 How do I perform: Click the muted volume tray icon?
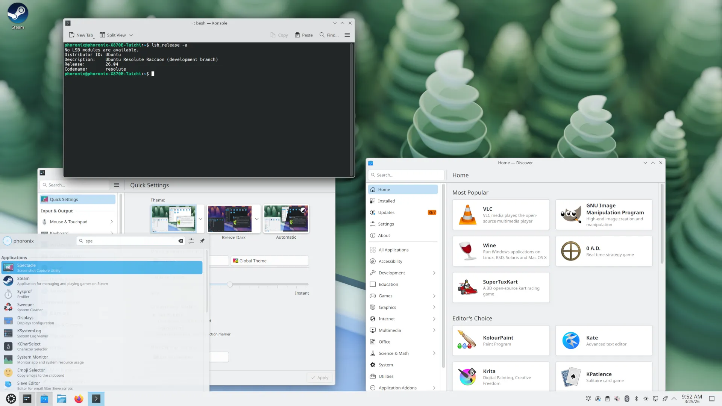[617, 399]
